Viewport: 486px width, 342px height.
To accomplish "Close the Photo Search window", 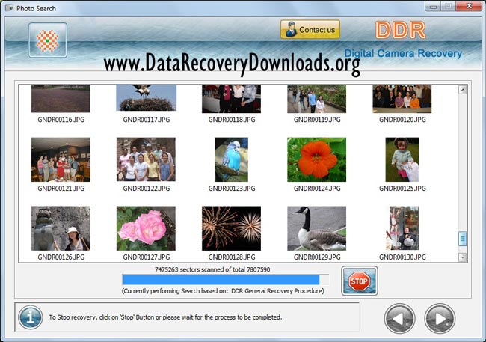I will pyautogui.click(x=470, y=6).
